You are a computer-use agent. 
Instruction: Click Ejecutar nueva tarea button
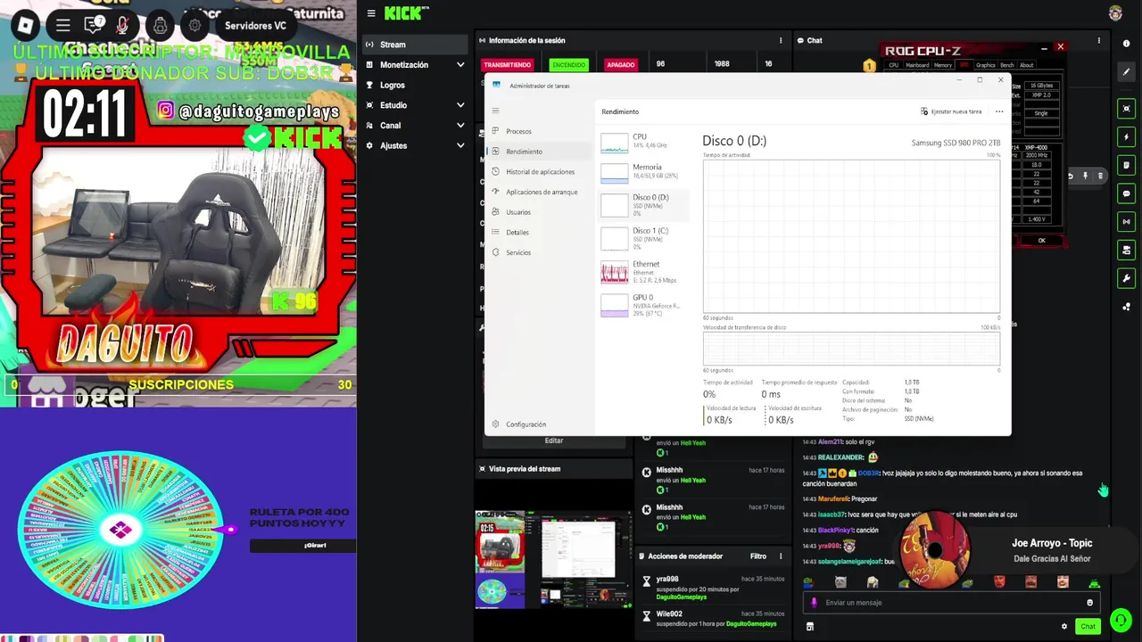pos(951,111)
